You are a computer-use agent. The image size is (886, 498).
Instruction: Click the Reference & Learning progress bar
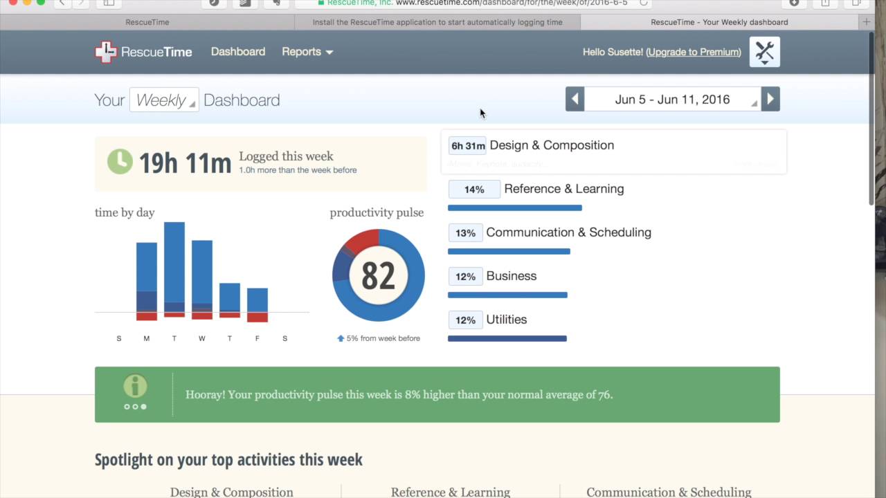(515, 207)
